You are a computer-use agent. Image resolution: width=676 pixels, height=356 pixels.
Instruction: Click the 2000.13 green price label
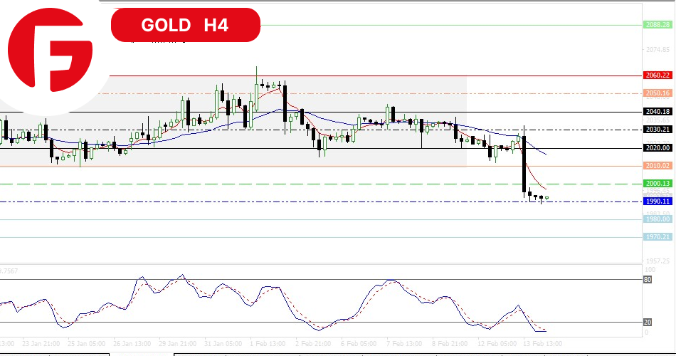click(x=657, y=184)
